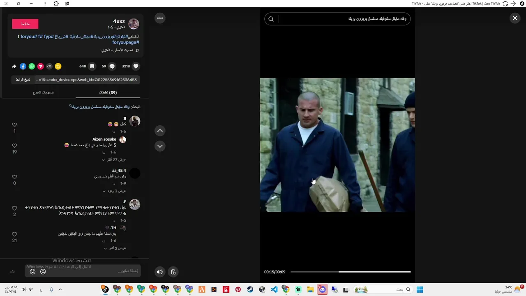
Task: Open comments via the 59 bubble icon
Action: 112,66
